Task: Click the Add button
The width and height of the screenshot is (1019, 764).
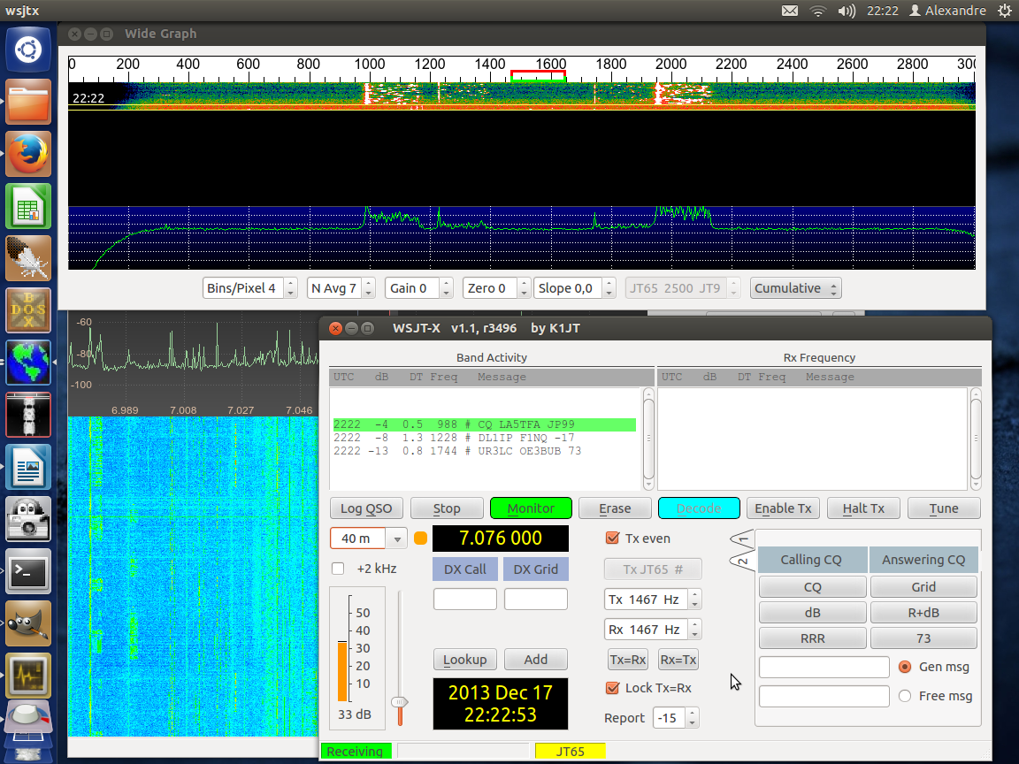Action: 535,660
